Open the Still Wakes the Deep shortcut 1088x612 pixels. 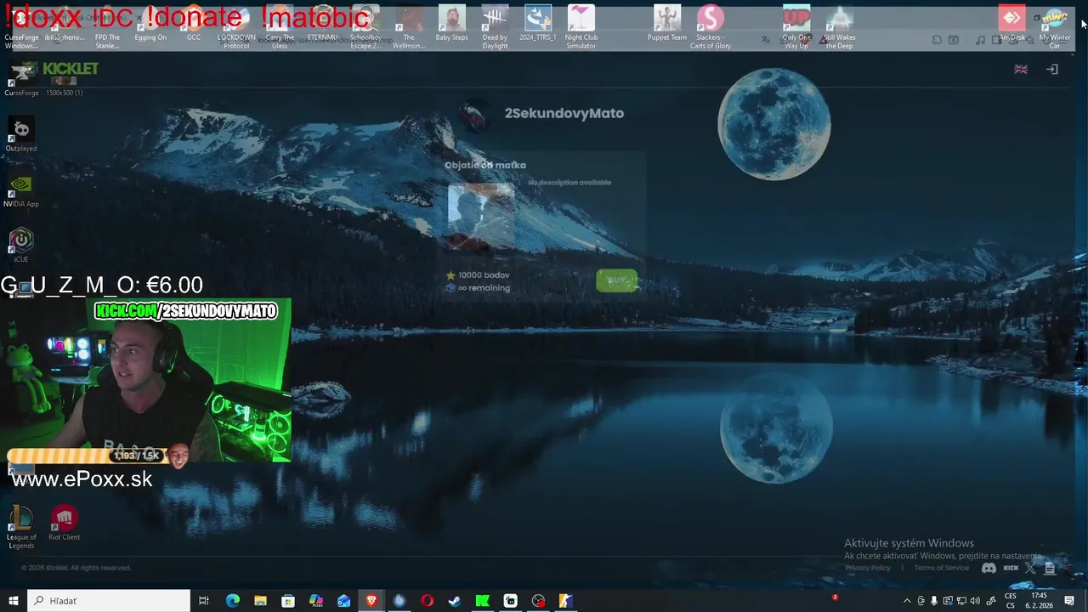(839, 27)
